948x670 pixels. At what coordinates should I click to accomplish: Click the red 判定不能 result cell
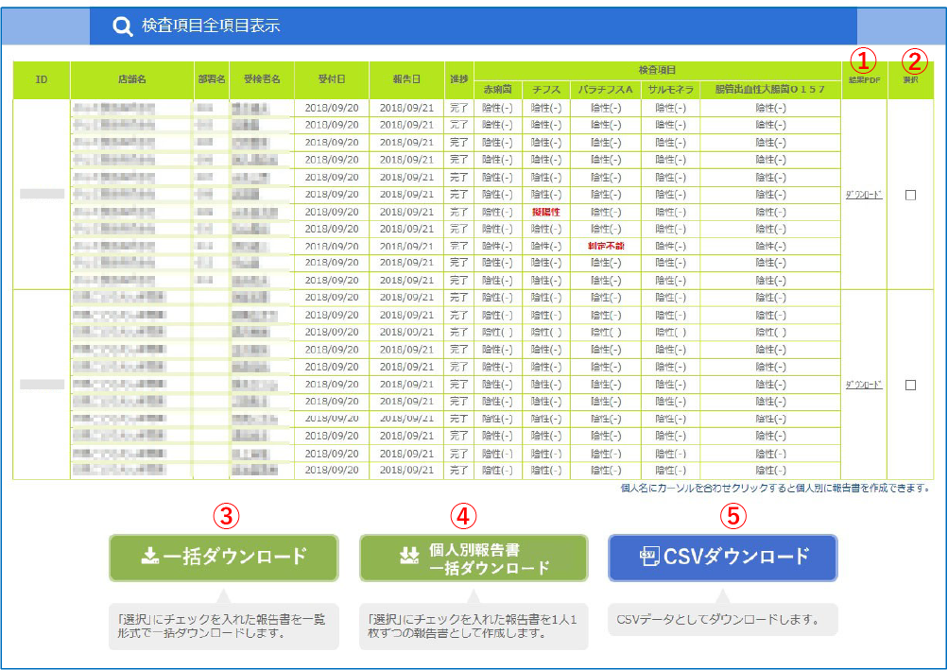tap(606, 246)
